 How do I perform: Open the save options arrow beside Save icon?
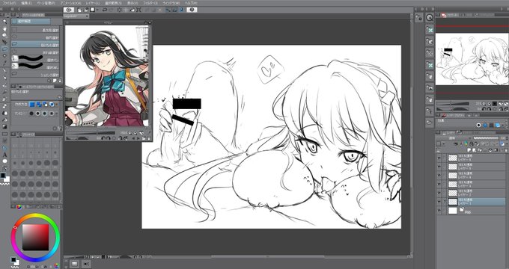click(97, 10)
